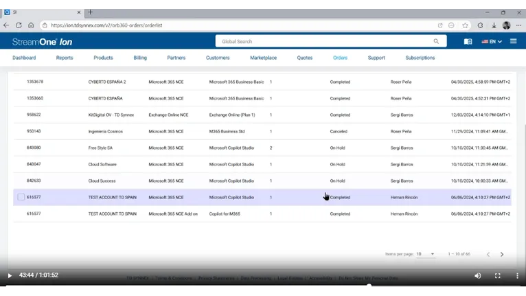Click the StreamOne Ion logo

[x=43, y=42]
